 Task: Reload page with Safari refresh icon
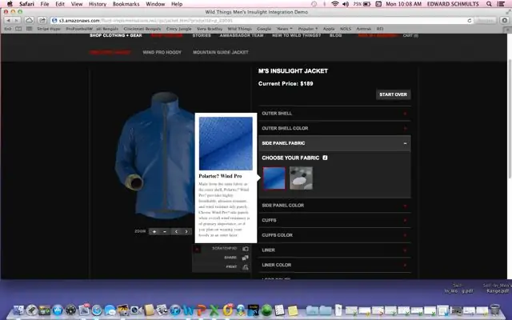470,20
